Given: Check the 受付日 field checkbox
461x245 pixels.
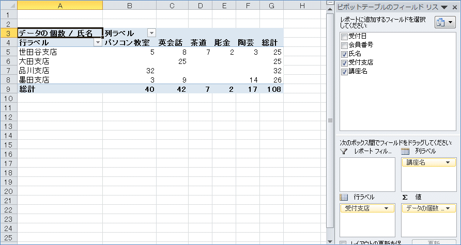Looking at the screenshot, I should (344, 37).
